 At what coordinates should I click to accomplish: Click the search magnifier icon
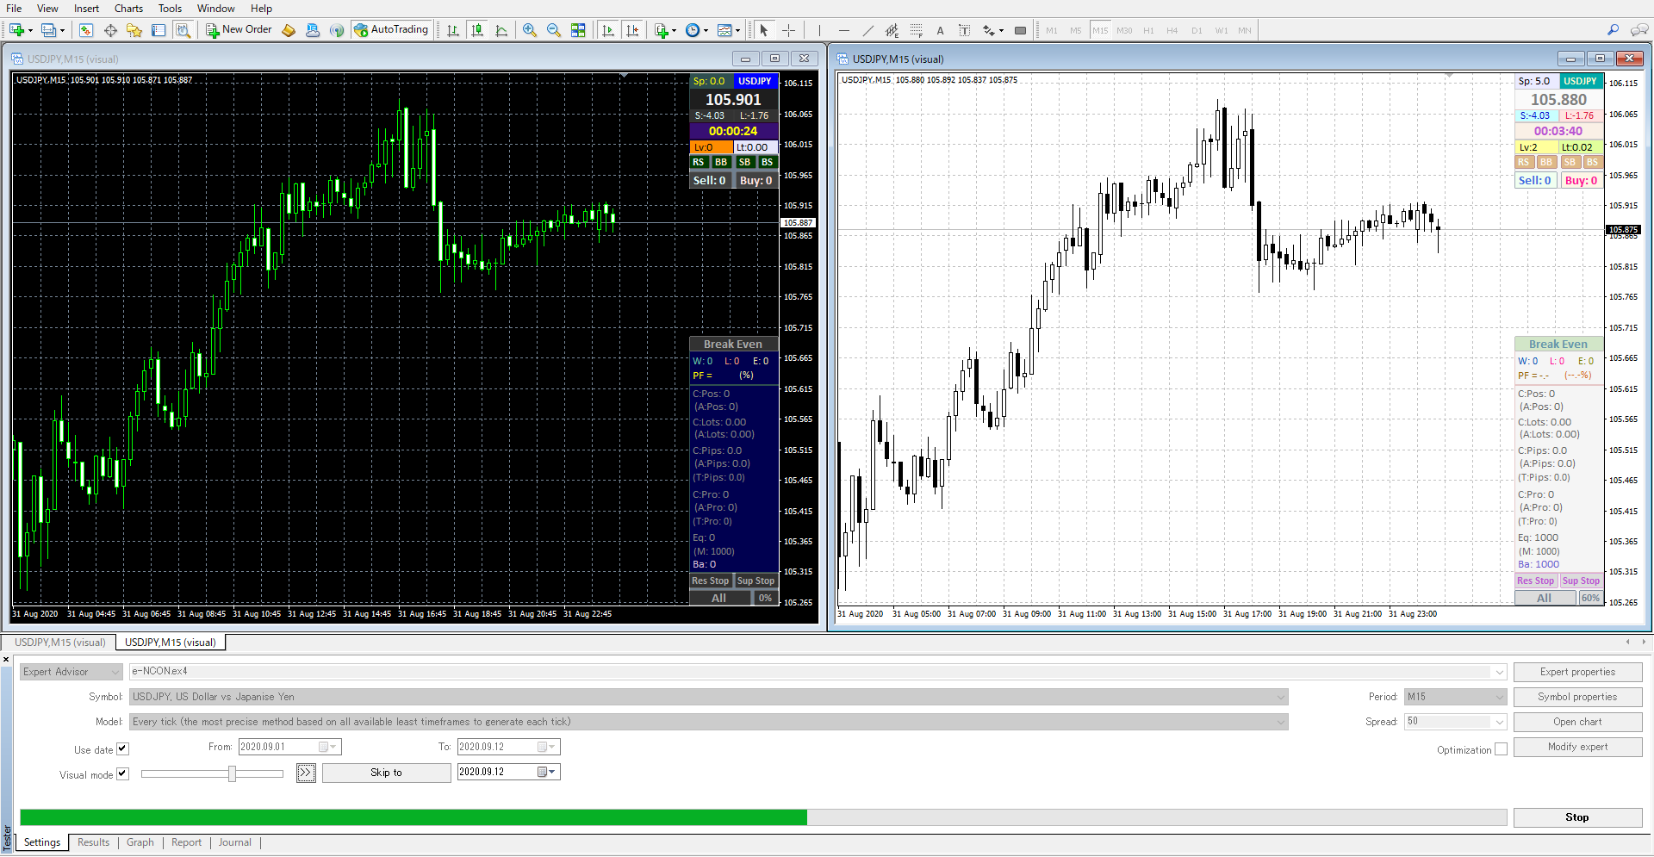1613,30
